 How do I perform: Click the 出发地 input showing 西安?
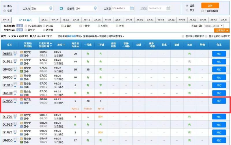click(x=42, y=8)
